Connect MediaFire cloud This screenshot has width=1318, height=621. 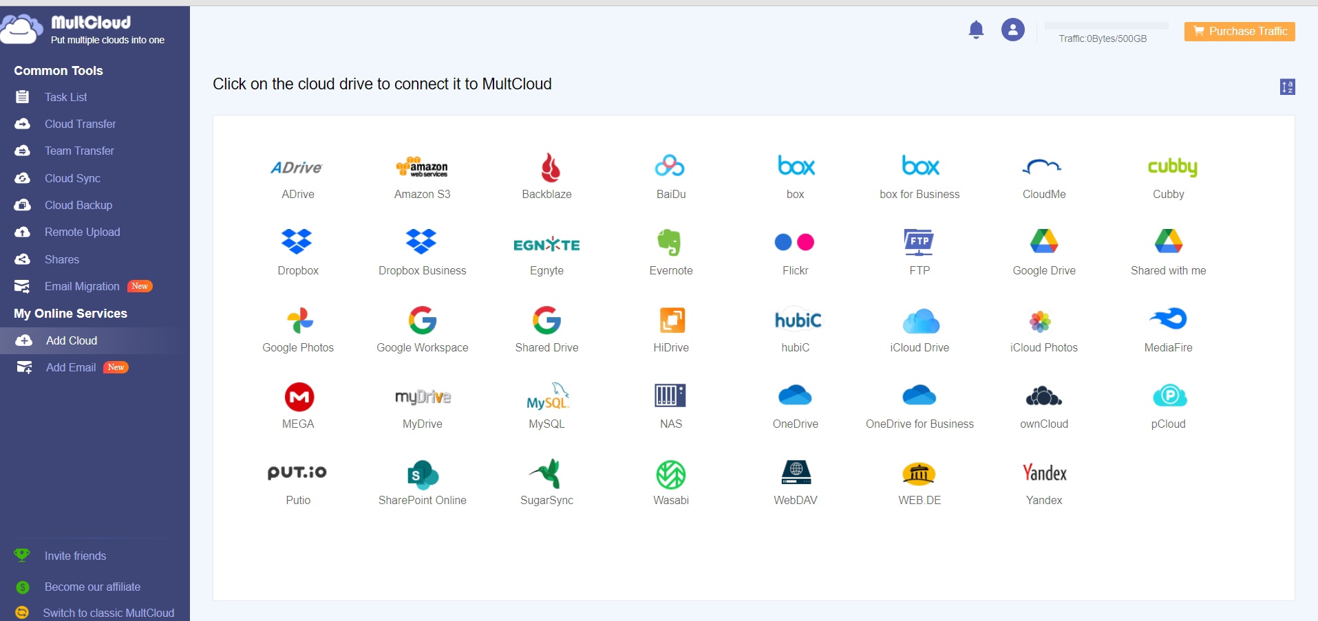click(1169, 318)
